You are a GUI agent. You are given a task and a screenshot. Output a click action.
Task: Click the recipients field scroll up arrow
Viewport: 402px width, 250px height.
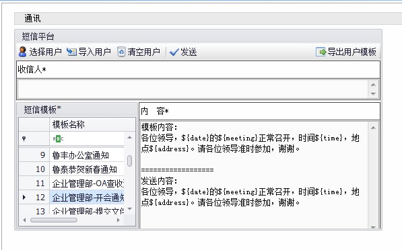point(373,85)
